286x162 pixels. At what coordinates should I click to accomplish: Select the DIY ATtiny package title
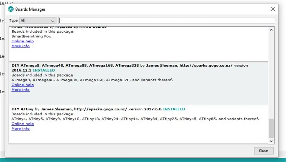point(23,109)
